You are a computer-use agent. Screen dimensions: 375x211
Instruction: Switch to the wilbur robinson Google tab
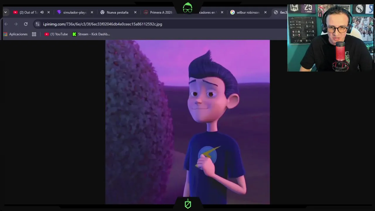248,12
